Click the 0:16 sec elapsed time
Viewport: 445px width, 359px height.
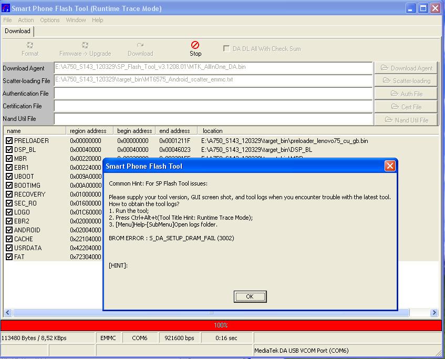point(226,338)
